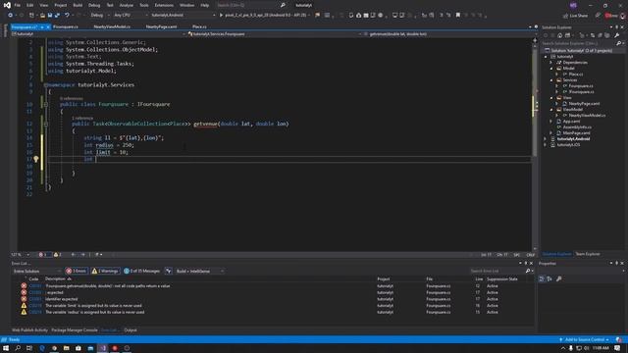Click Add to Source Control in status bar
Image resolution: width=628 pixels, height=353 pixels.
coord(585,340)
